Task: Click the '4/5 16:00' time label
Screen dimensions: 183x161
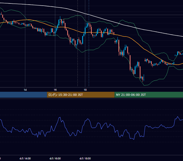Action: (x=55, y=158)
